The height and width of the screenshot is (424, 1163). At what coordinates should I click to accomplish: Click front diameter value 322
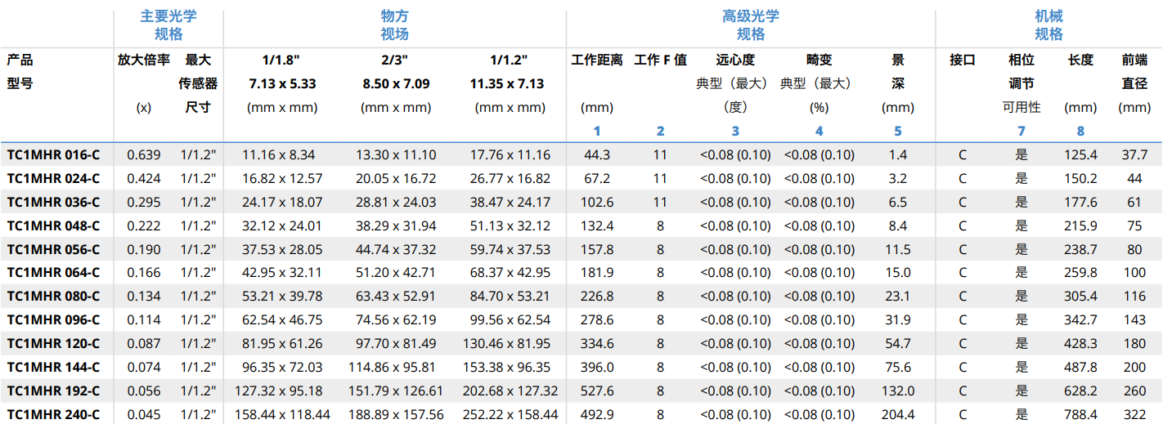tap(1134, 415)
